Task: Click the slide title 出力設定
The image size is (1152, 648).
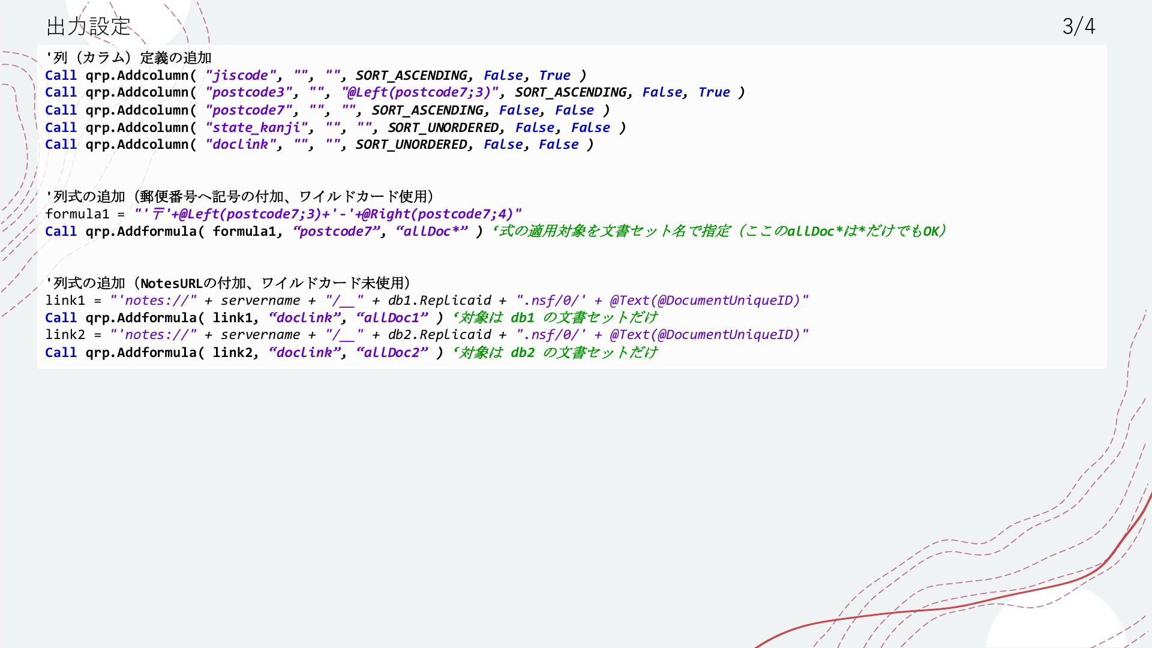Action: coord(88,26)
